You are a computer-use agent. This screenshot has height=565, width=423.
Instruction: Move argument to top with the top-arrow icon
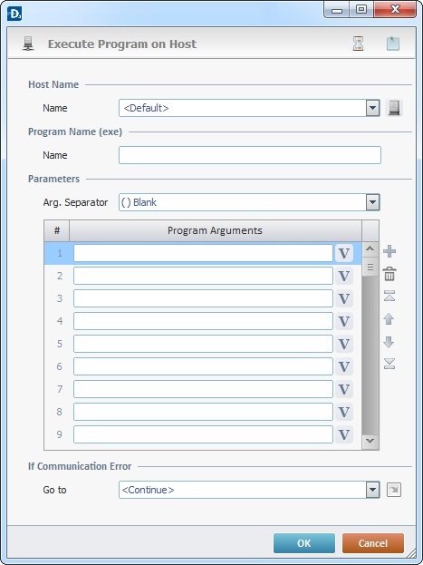389,297
